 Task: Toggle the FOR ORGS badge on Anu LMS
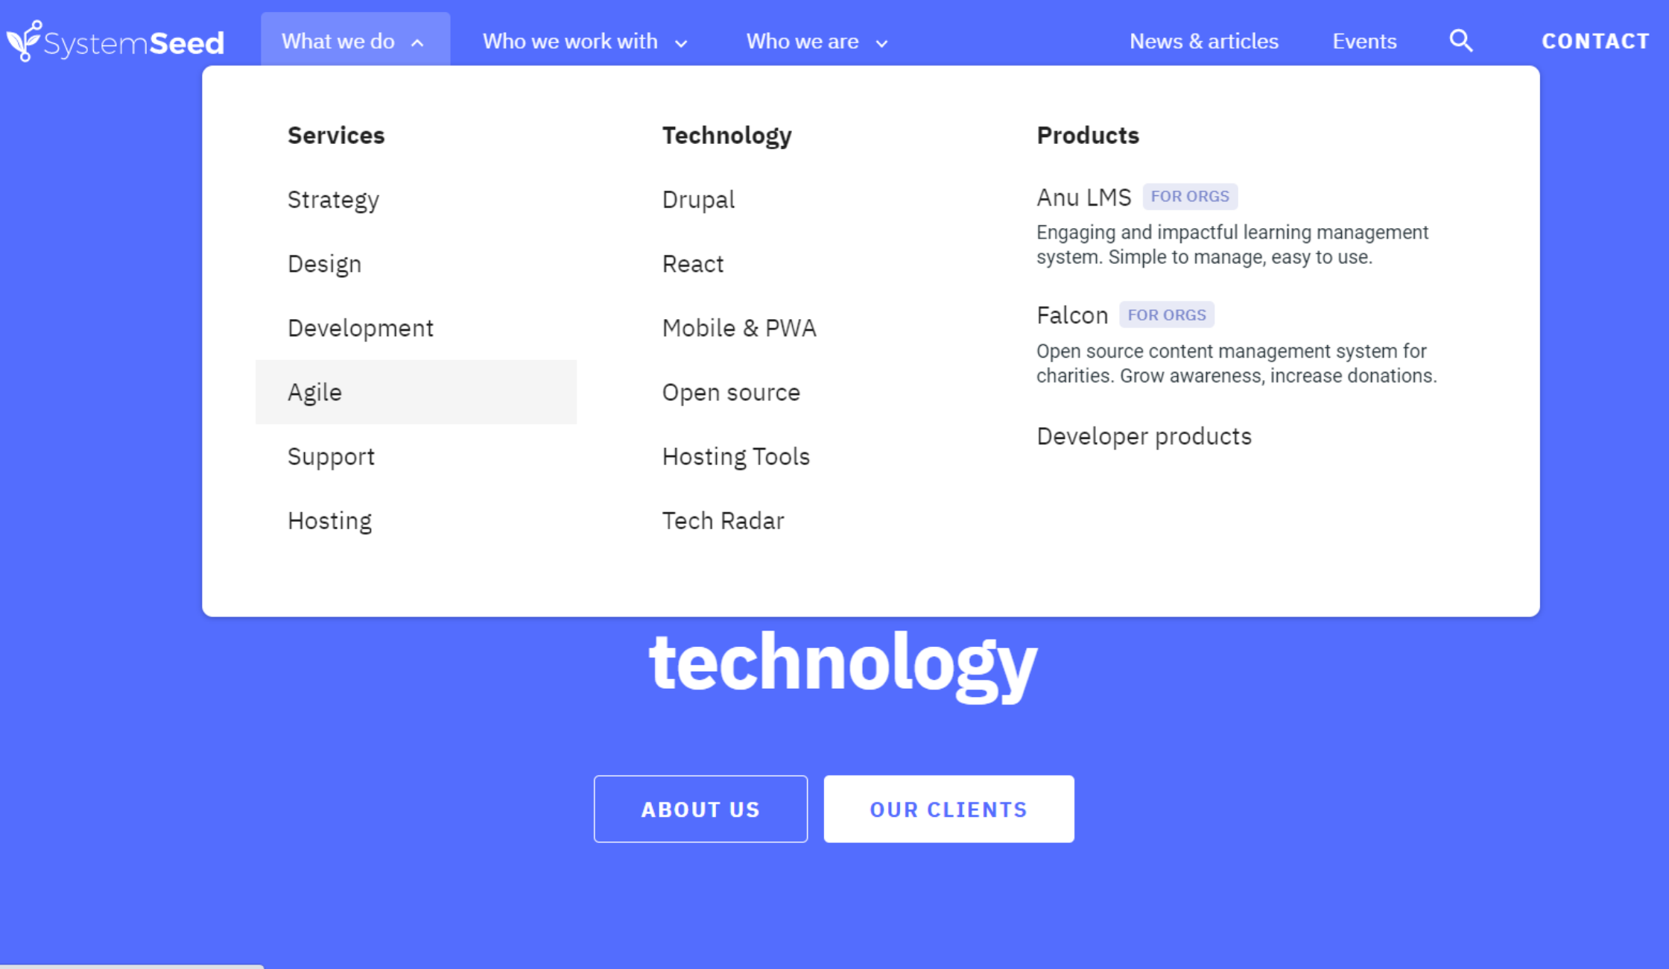[x=1189, y=196]
